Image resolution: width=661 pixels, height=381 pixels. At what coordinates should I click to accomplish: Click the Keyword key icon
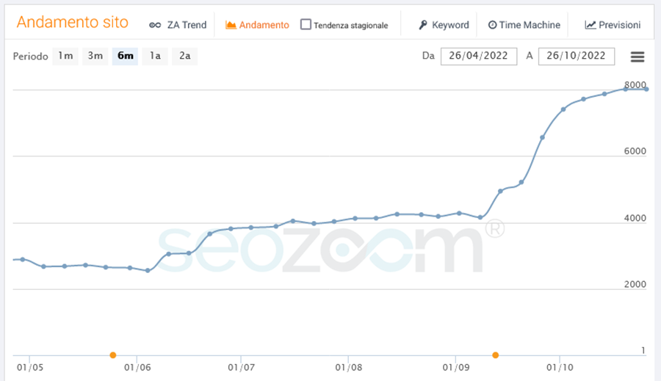423,25
